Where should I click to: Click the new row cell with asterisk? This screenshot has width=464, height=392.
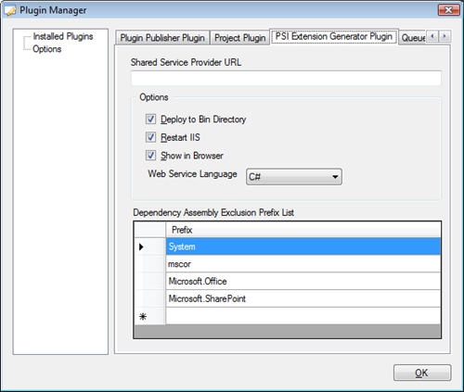coord(303,316)
